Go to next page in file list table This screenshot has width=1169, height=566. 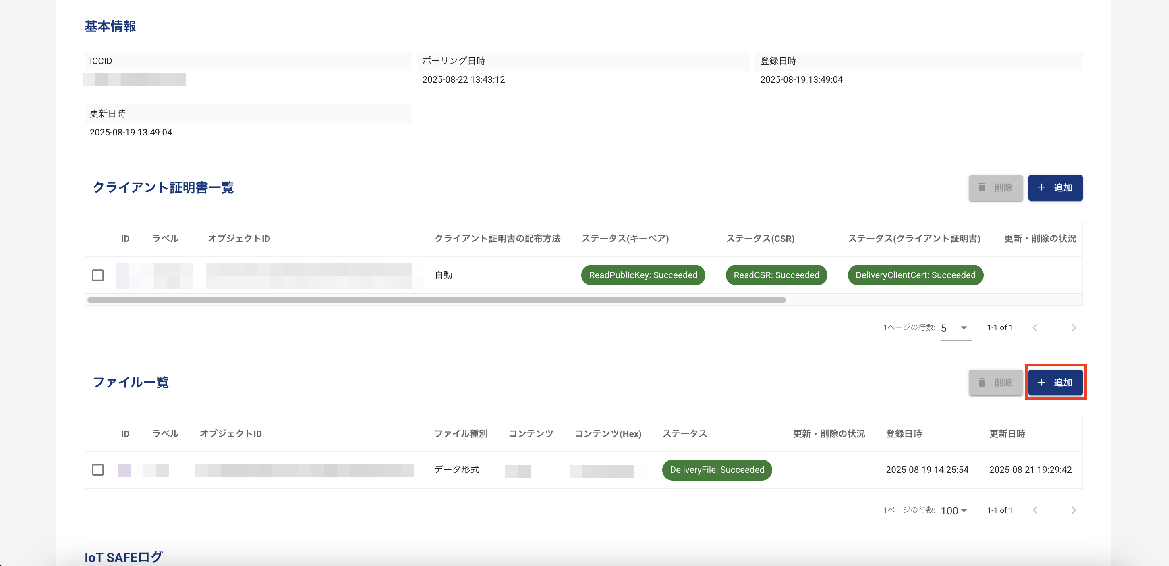click(1073, 510)
